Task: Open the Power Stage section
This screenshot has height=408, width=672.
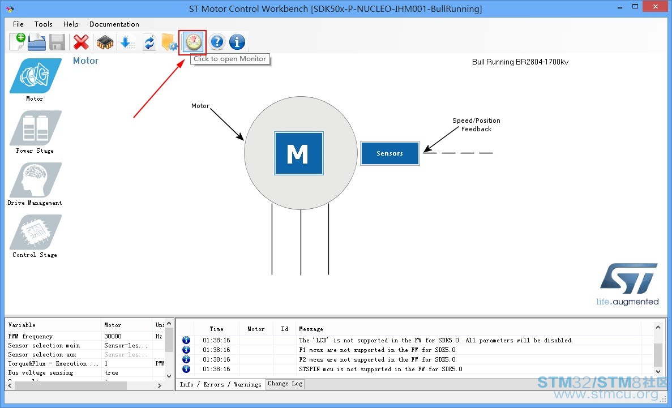Action: pos(35,128)
